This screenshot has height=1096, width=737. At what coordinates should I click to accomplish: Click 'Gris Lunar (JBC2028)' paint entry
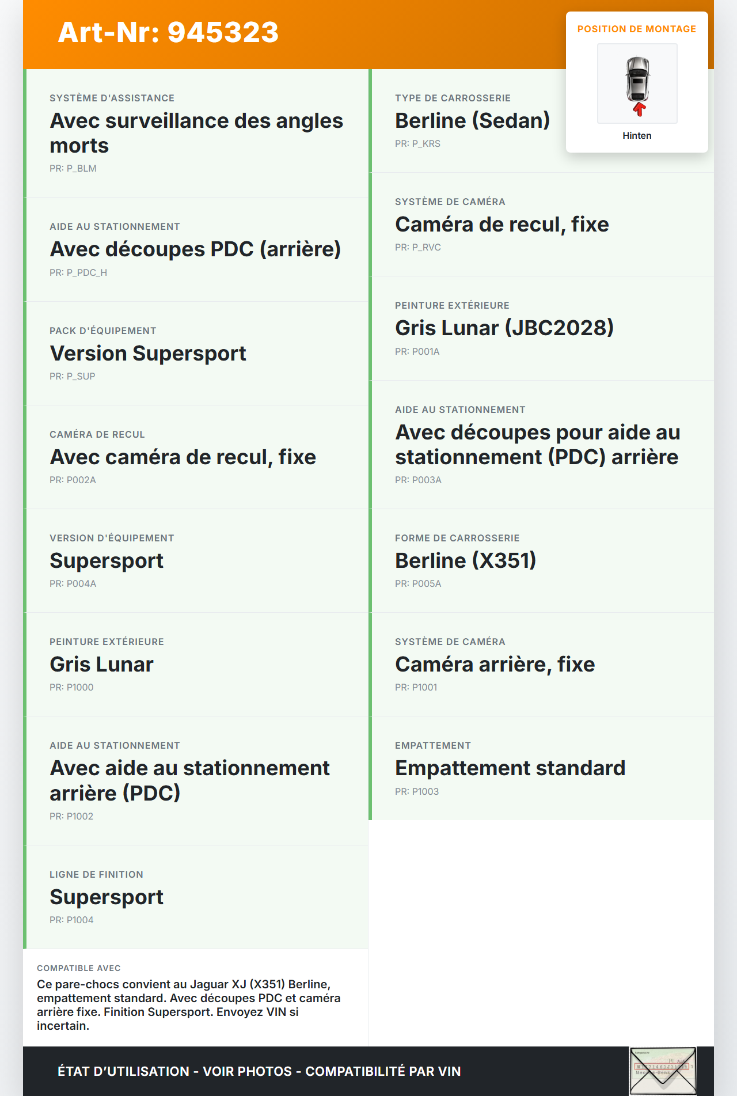point(504,328)
